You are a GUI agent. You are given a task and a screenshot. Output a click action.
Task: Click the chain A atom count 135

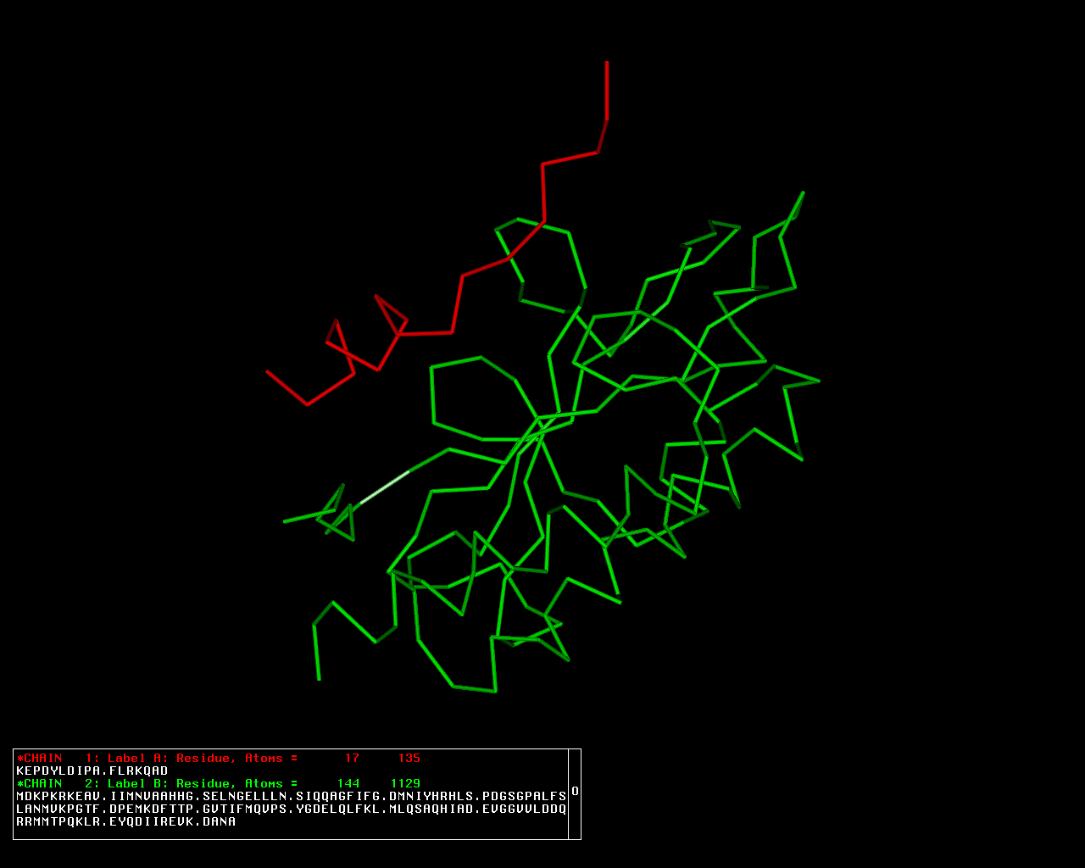tap(409, 758)
